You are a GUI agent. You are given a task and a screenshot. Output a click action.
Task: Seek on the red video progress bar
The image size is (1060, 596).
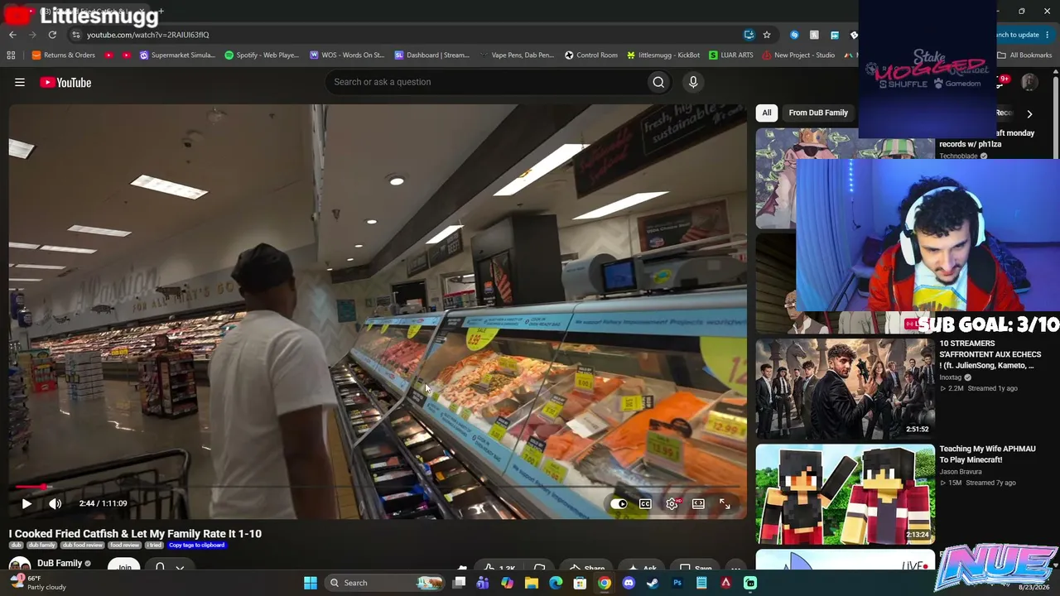(x=378, y=487)
